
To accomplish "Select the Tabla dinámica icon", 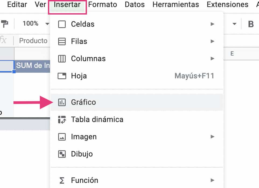I will (x=62, y=119).
